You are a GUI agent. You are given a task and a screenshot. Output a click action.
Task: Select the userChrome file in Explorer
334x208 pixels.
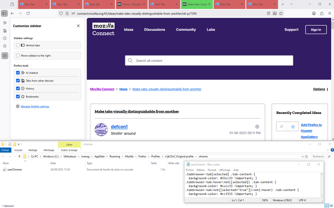[x=14, y=170]
